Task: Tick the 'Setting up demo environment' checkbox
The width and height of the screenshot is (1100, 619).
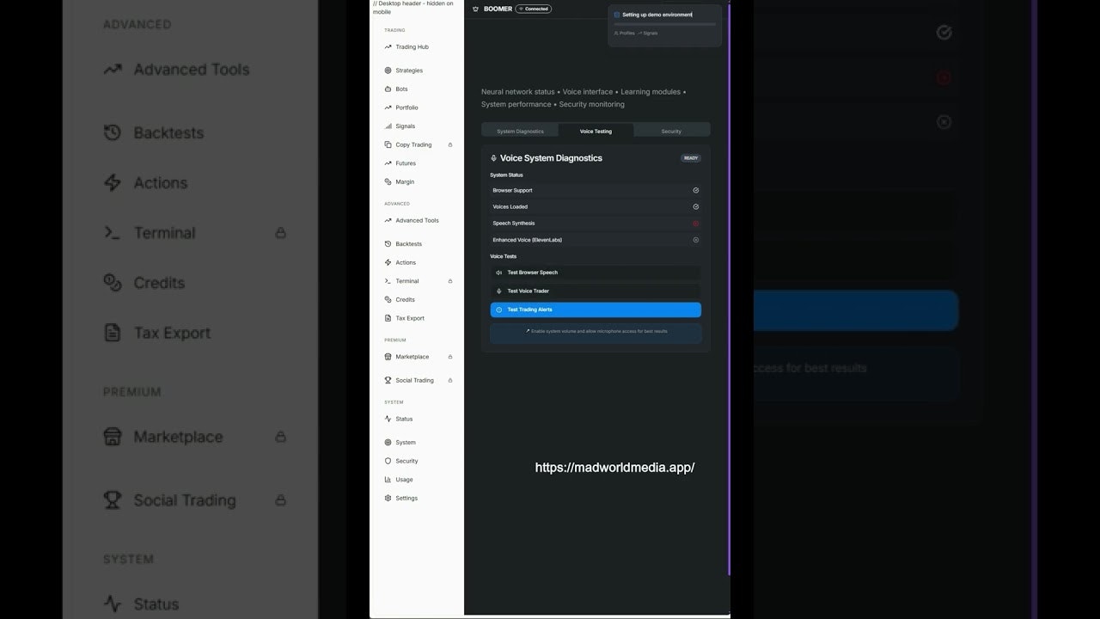Action: tap(616, 15)
